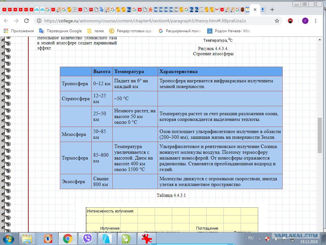Open Google Chrome from the taskbar
326x245 pixels.
click(67, 239)
